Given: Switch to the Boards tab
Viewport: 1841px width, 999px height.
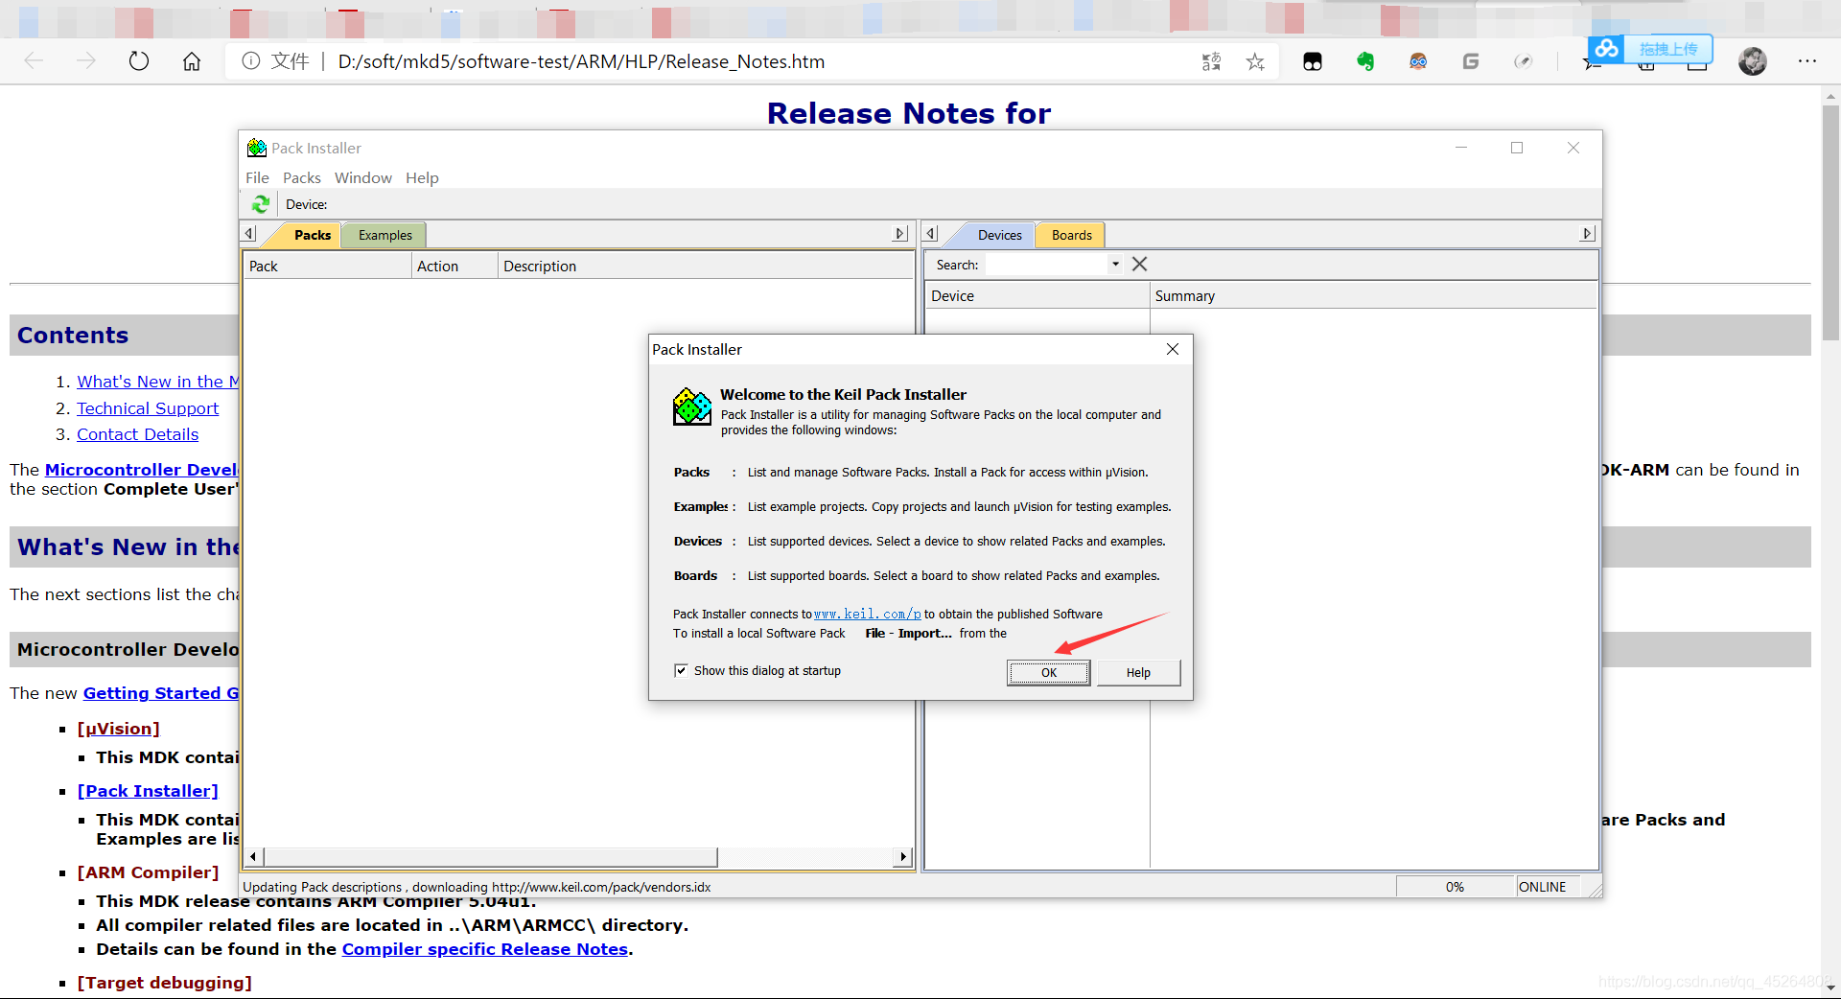Looking at the screenshot, I should (x=1071, y=235).
